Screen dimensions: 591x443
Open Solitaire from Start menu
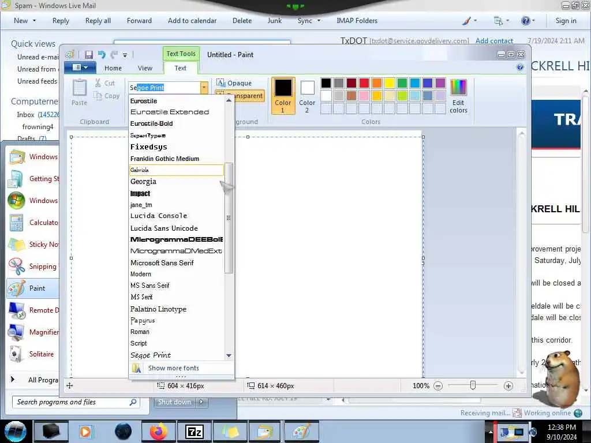click(33, 354)
